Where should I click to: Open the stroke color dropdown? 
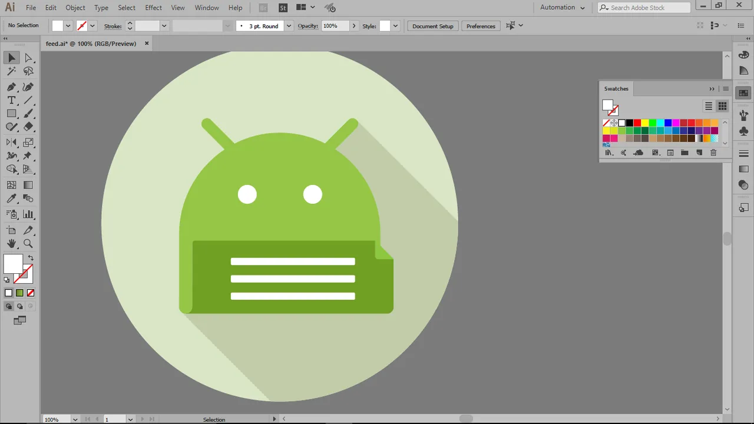(x=92, y=26)
